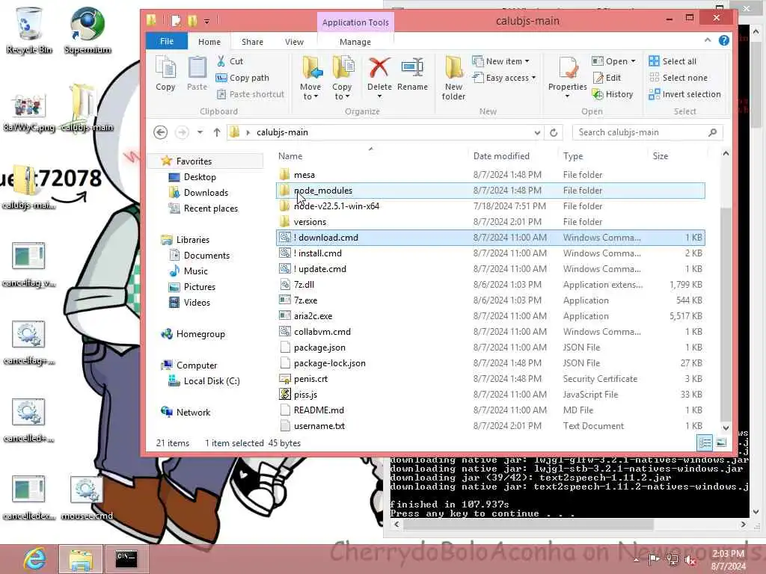The image size is (766, 574).
Task: Select Libraries in the navigation pane
Action: tap(192, 240)
